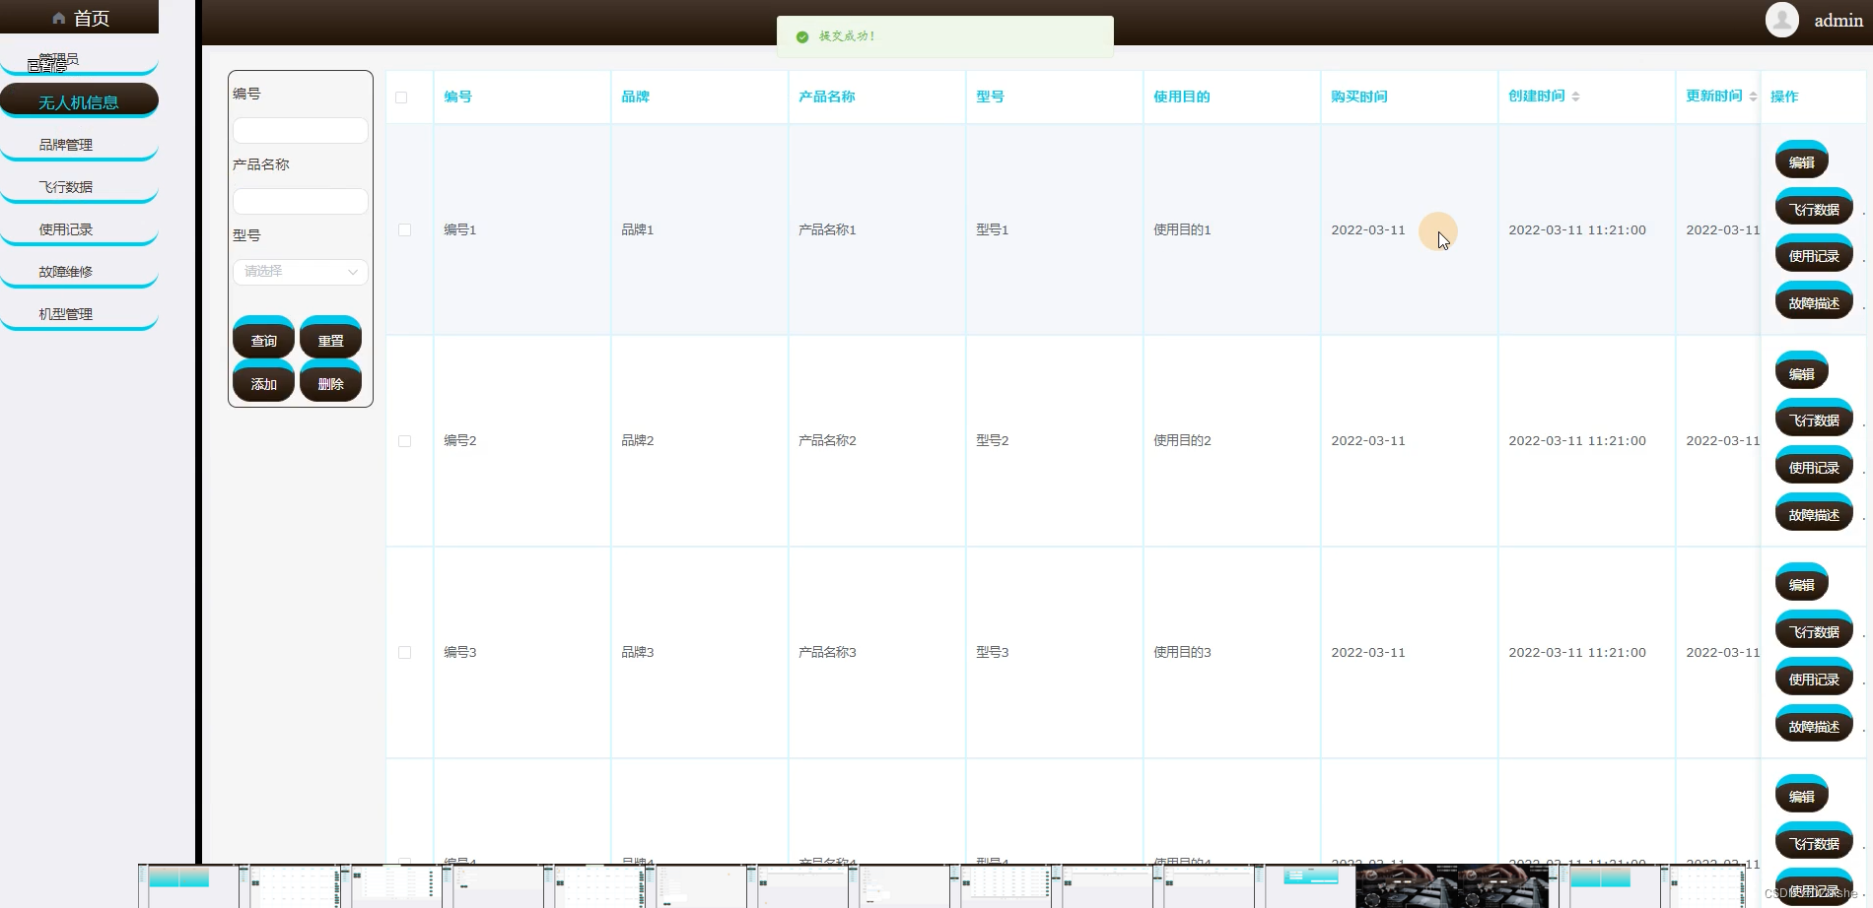Open the admin avatar icon
The height and width of the screenshot is (908, 1873).
click(1781, 20)
